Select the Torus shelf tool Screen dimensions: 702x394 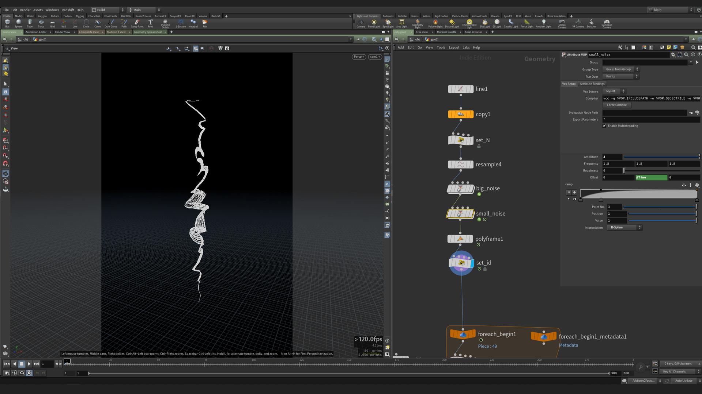41,24
